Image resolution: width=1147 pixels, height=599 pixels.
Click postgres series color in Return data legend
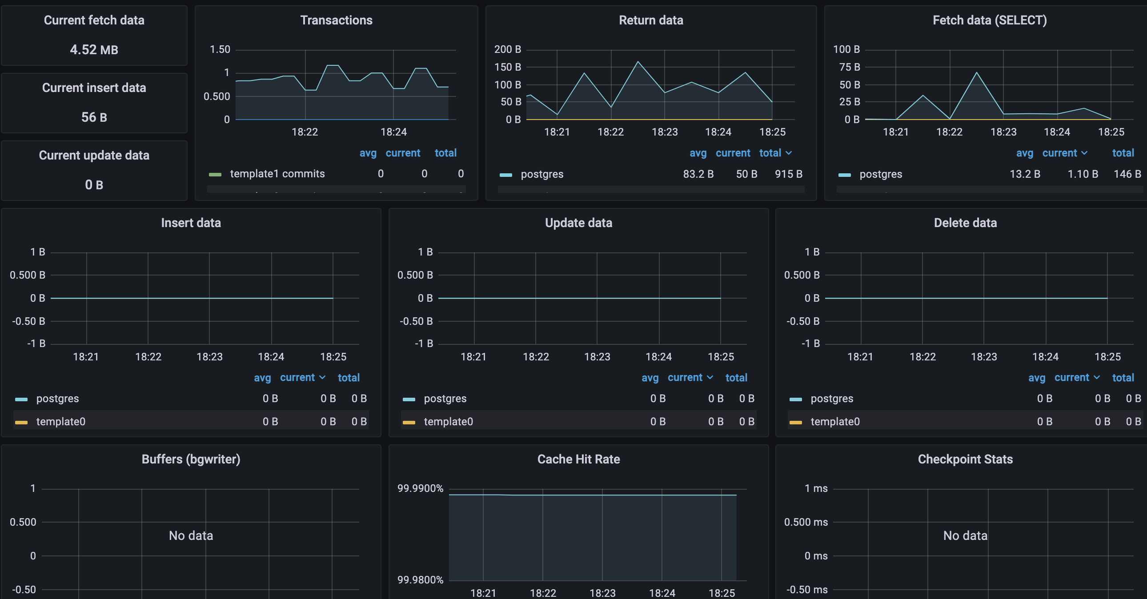click(506, 175)
